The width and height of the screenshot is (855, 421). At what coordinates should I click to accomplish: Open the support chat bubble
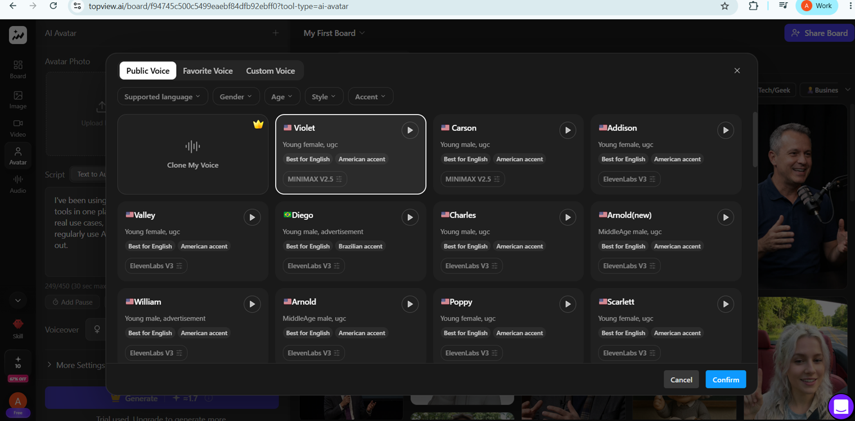840,407
